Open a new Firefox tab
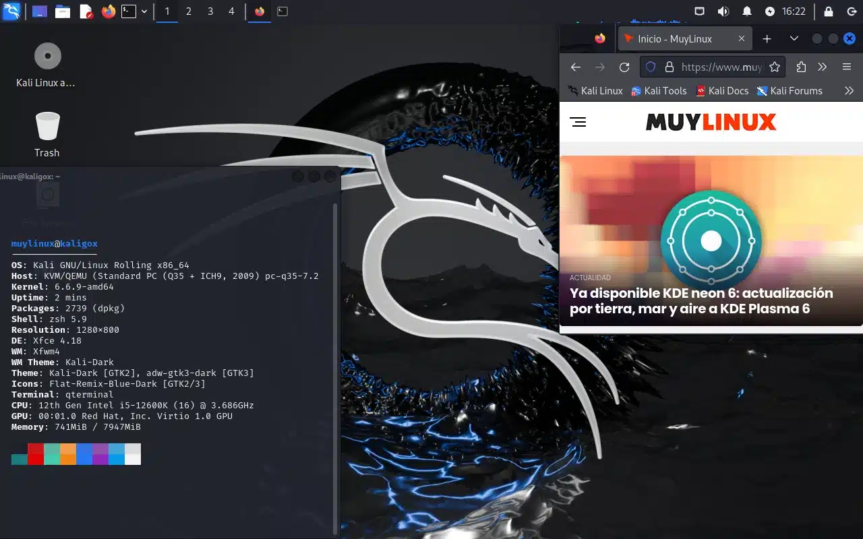The image size is (863, 539). coord(767,38)
